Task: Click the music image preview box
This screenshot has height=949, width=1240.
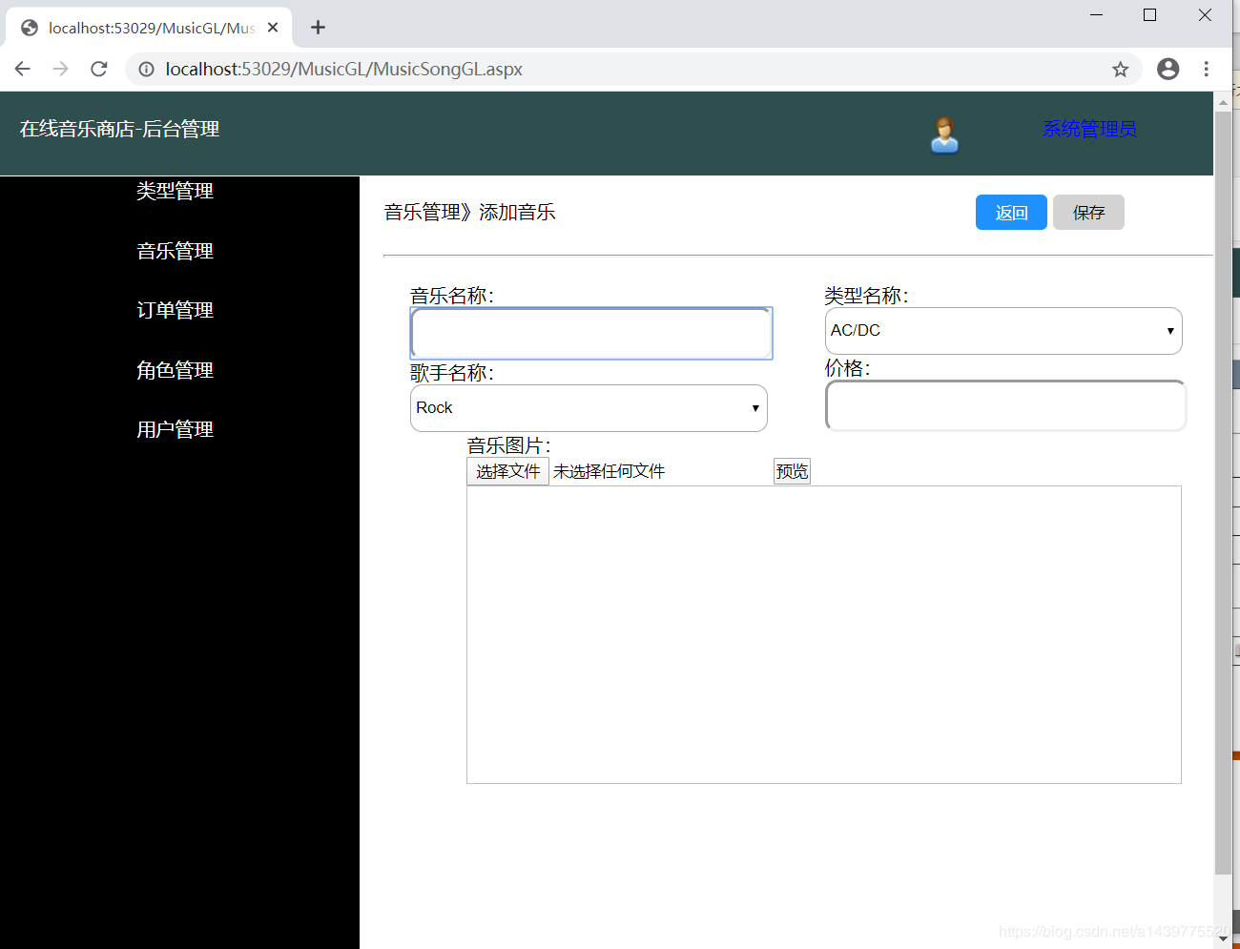Action: [x=824, y=635]
